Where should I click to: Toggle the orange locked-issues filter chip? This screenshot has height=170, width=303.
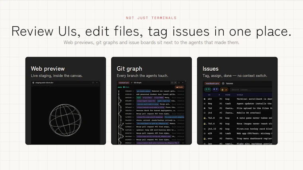point(224,89)
